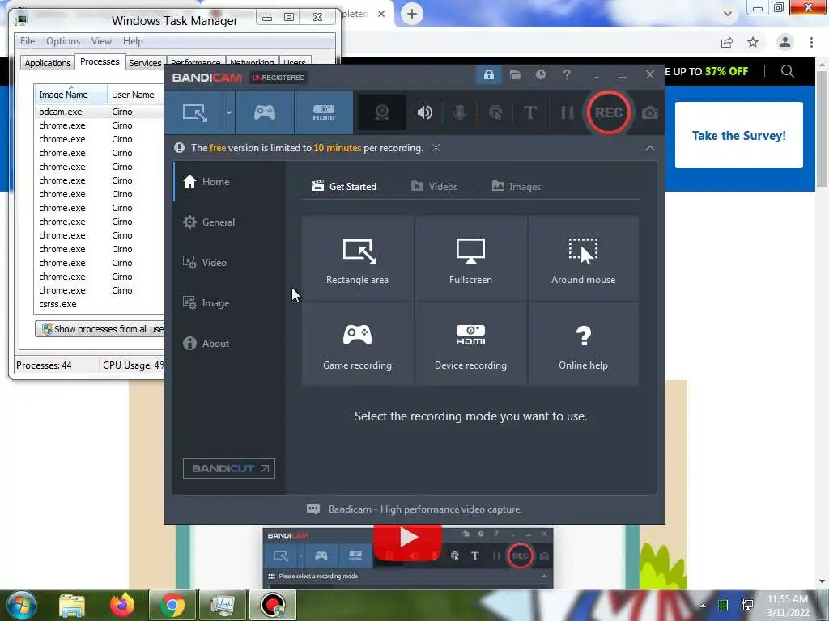Viewport: 829px width, 621px height.
Task: Choose the Rectangle area recording tile
Action: coord(357,259)
